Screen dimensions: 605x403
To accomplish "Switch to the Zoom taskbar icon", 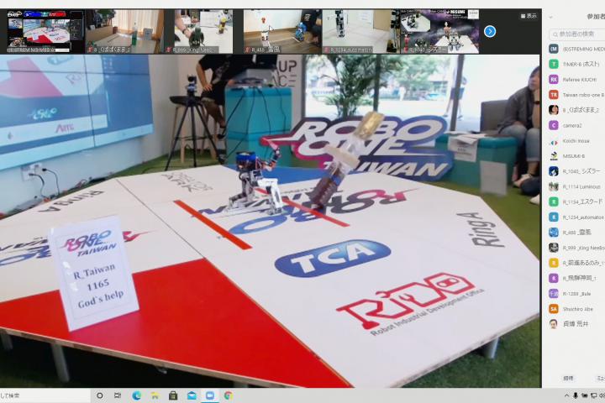I will pyautogui.click(x=210, y=395).
